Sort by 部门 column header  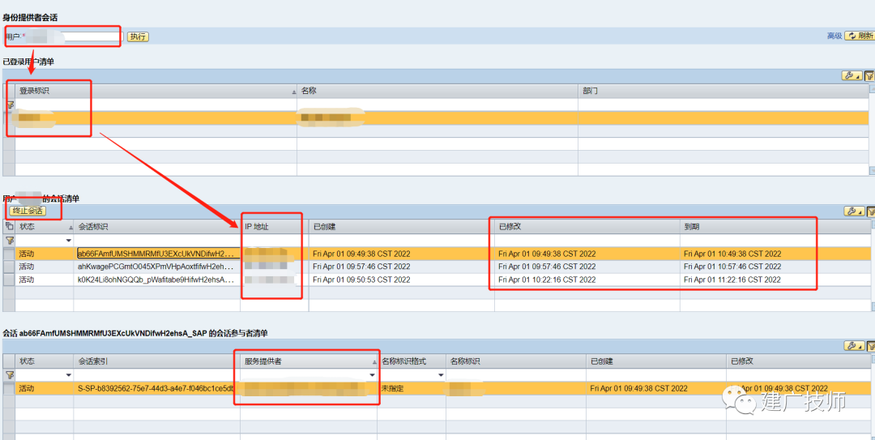pyautogui.click(x=723, y=91)
